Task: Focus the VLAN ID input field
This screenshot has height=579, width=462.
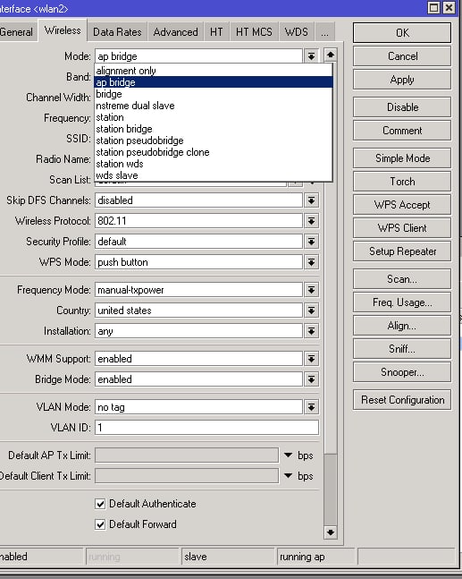Action: pyautogui.click(x=206, y=427)
